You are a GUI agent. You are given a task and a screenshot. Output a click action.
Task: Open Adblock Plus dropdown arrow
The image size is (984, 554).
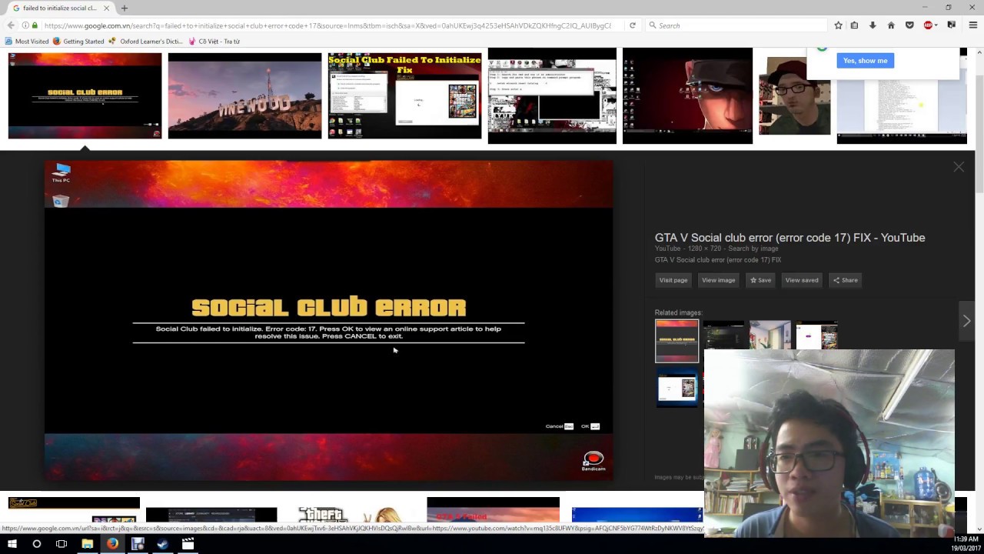click(x=936, y=25)
